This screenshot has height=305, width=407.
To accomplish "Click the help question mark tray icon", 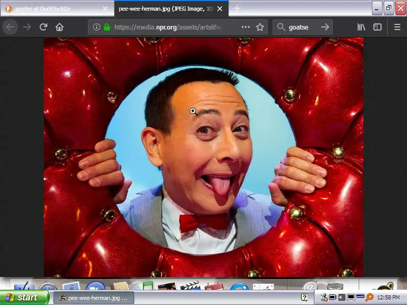I will coord(304,297).
